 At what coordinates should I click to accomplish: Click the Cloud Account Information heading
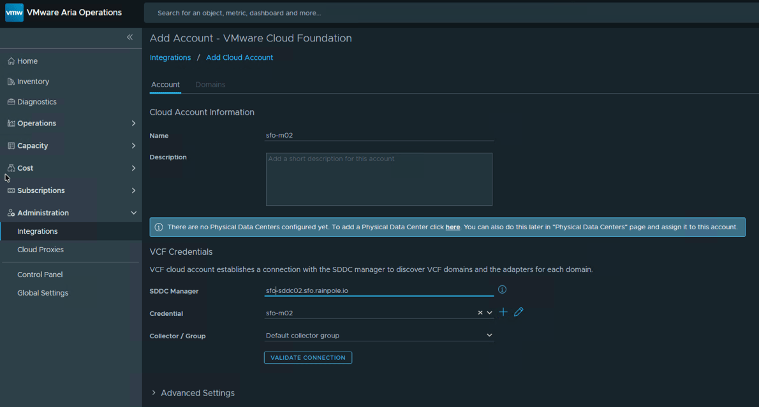(x=202, y=112)
